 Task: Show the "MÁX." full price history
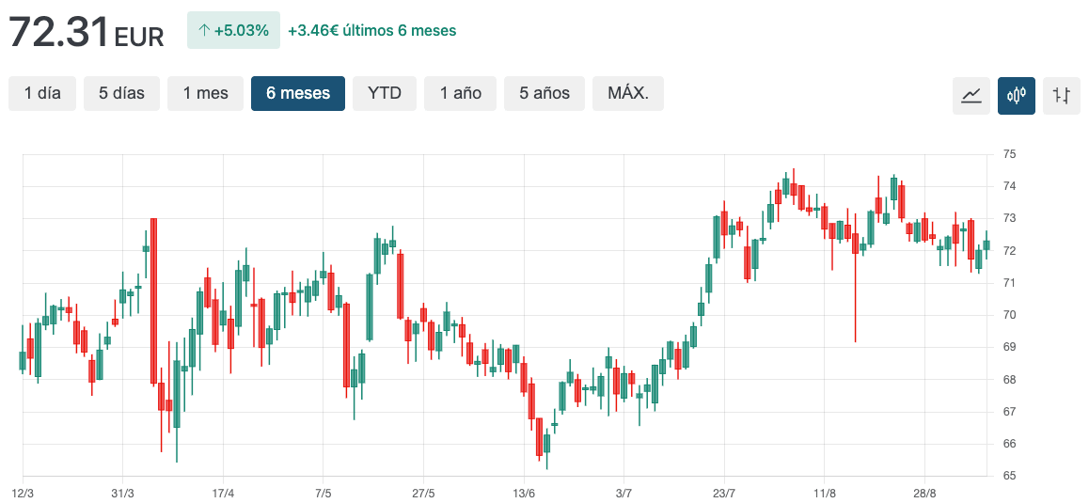coord(627,93)
